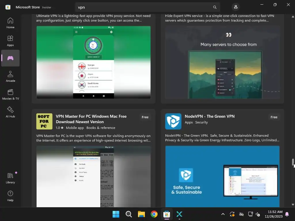The width and height of the screenshot is (295, 221).
Task: Click the 'Insider' label next to Microsoft Store
Action: tap(47, 7)
